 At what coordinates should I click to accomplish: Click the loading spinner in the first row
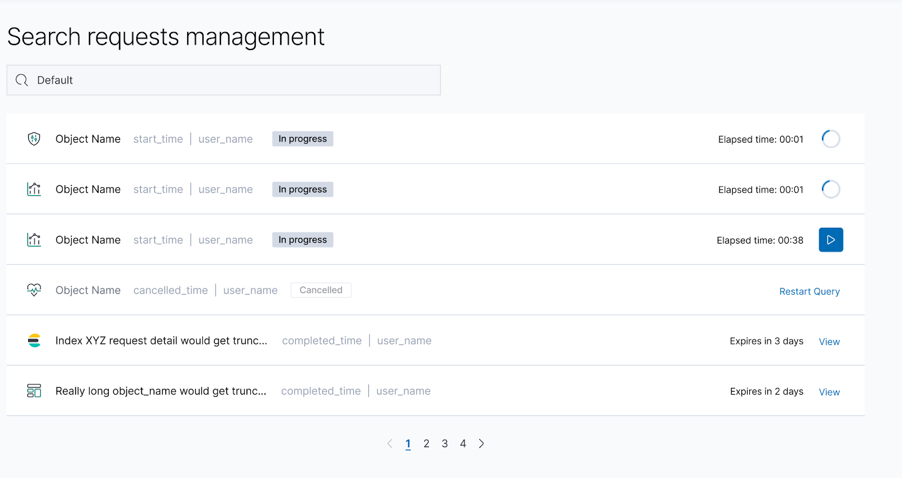(x=831, y=139)
